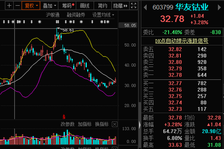The height and width of the screenshot is (149, 224).
Task: Select 买五 price 32.73
Action: pyautogui.click(x=175, y=109)
